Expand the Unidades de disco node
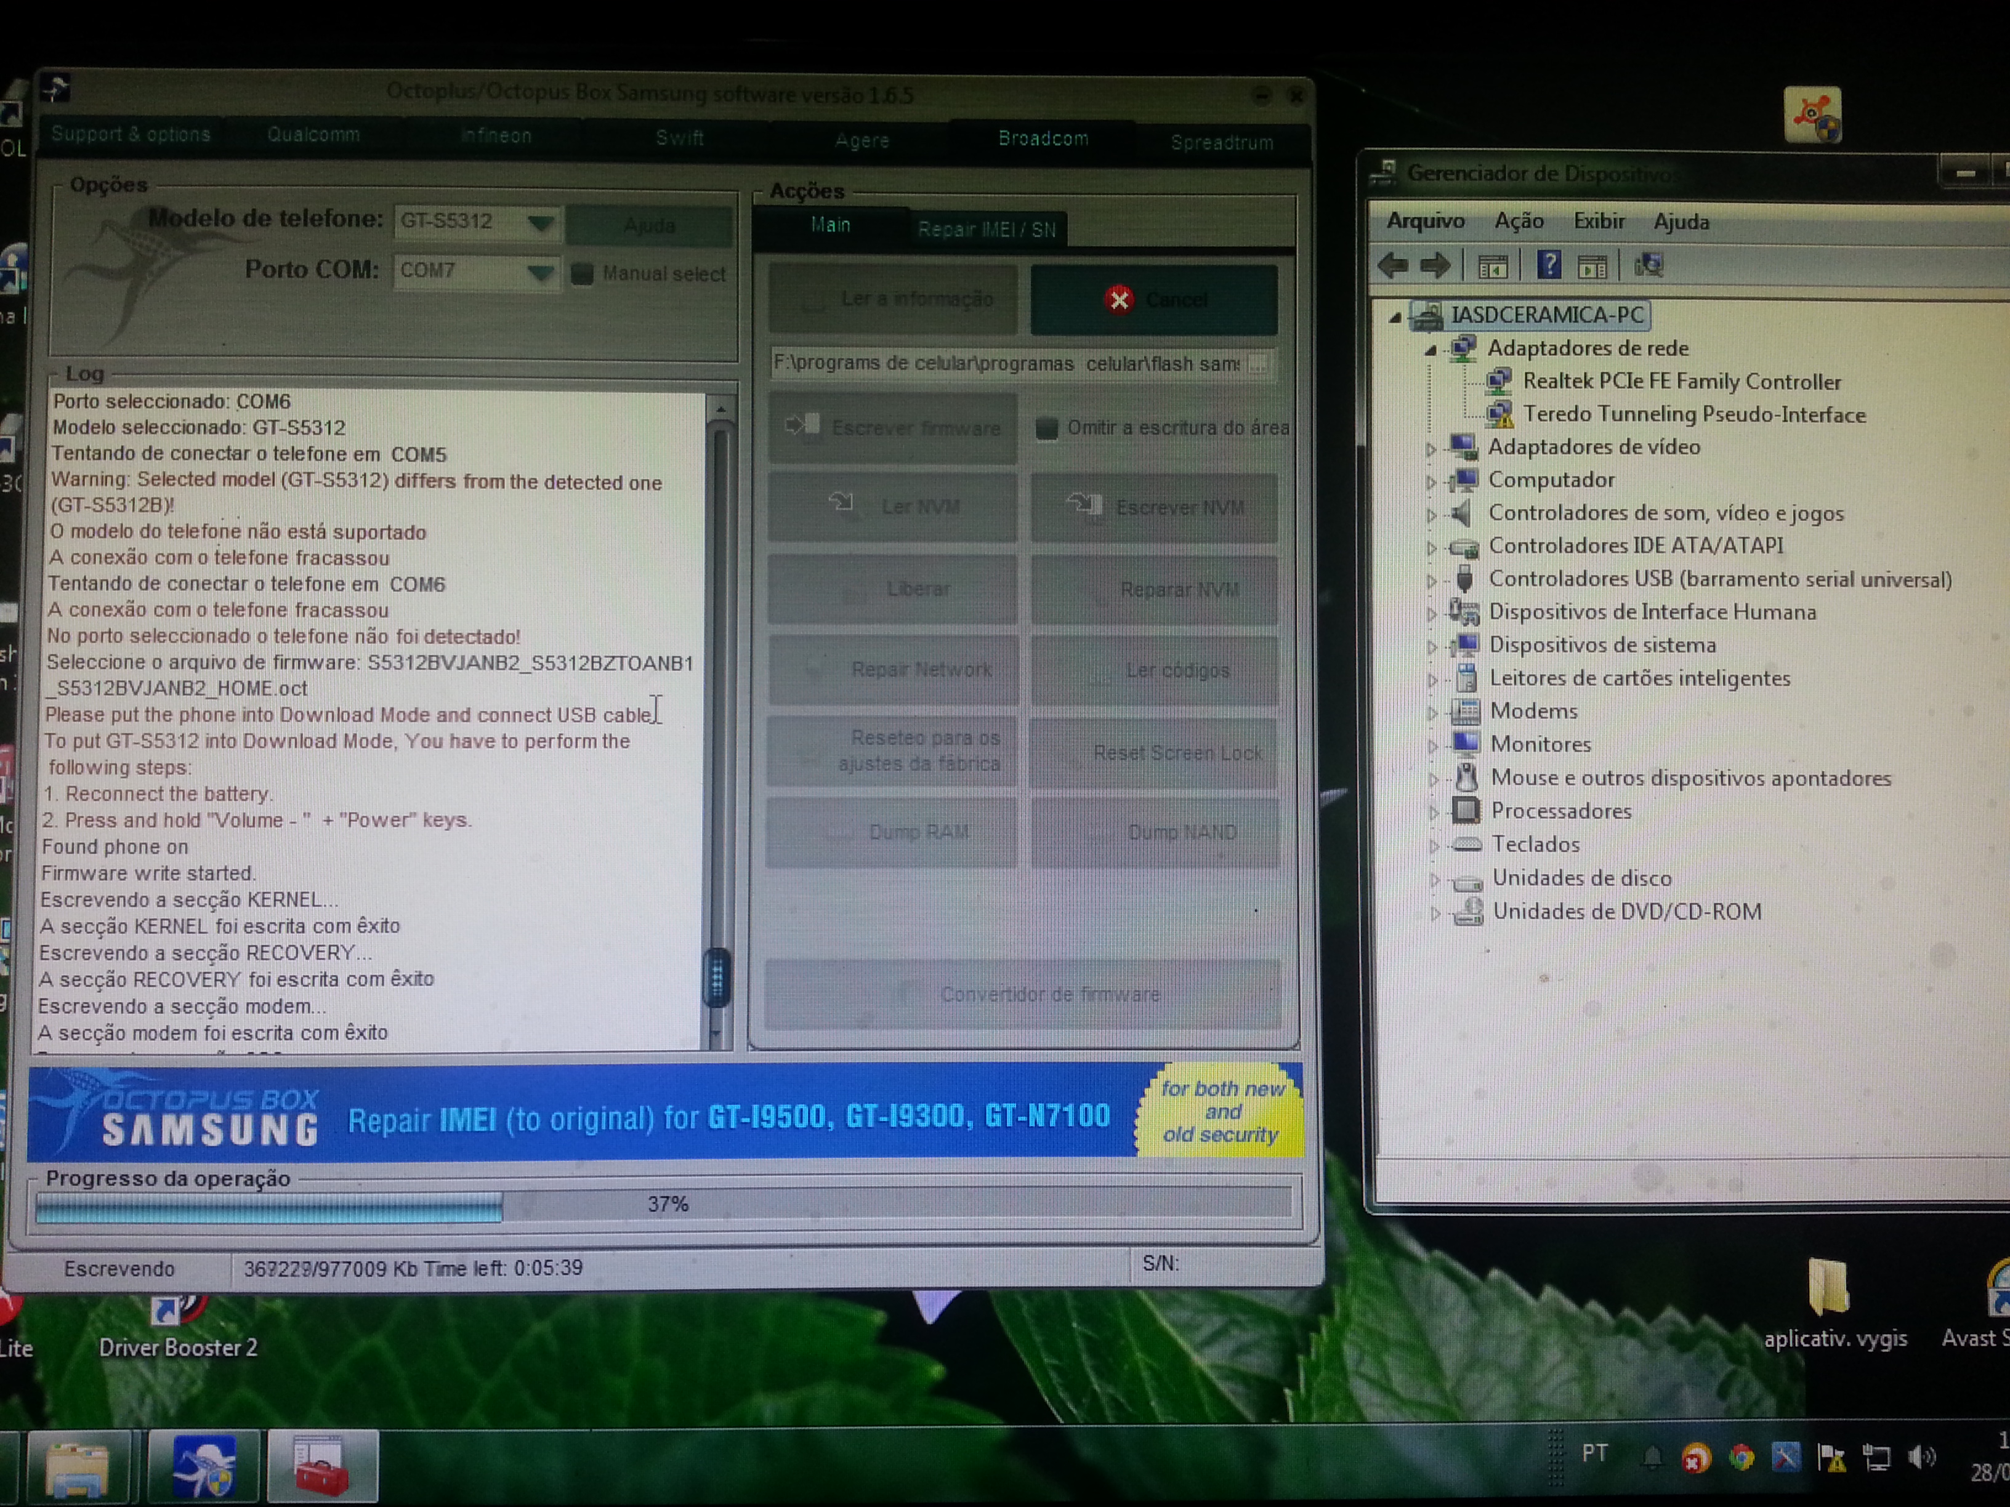The height and width of the screenshot is (1507, 2010). 1434,879
